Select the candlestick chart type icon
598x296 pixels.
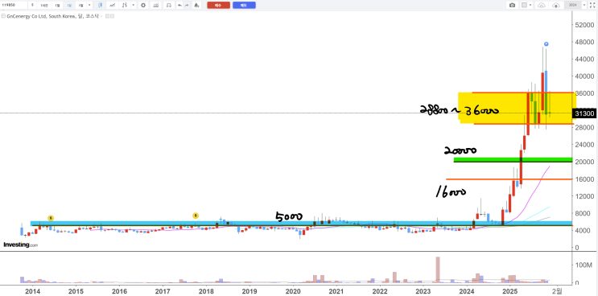coord(101,5)
